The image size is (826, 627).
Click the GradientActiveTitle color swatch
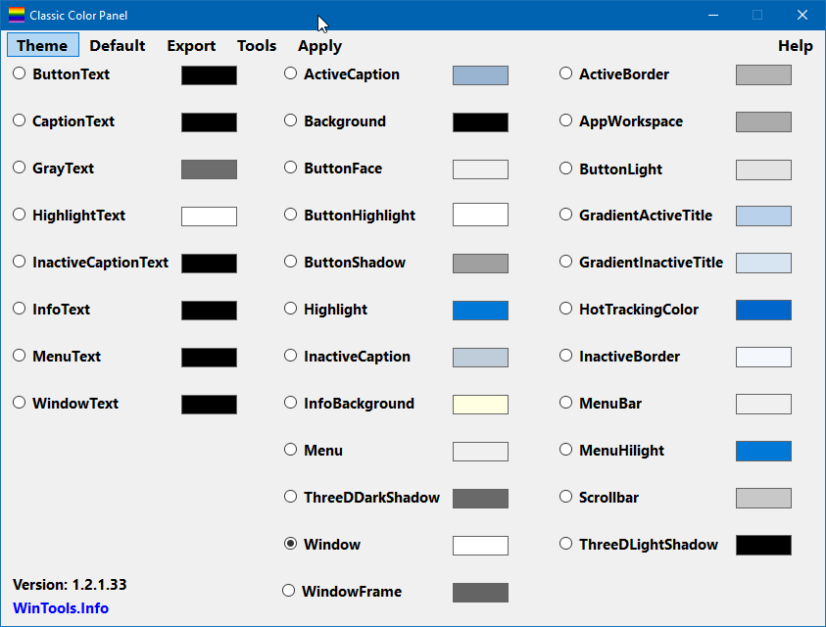coord(762,216)
